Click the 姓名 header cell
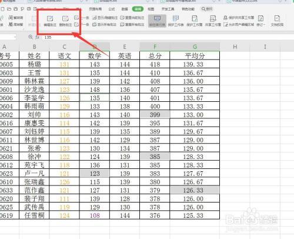Viewport: 294px width, 239px height. coord(34,56)
